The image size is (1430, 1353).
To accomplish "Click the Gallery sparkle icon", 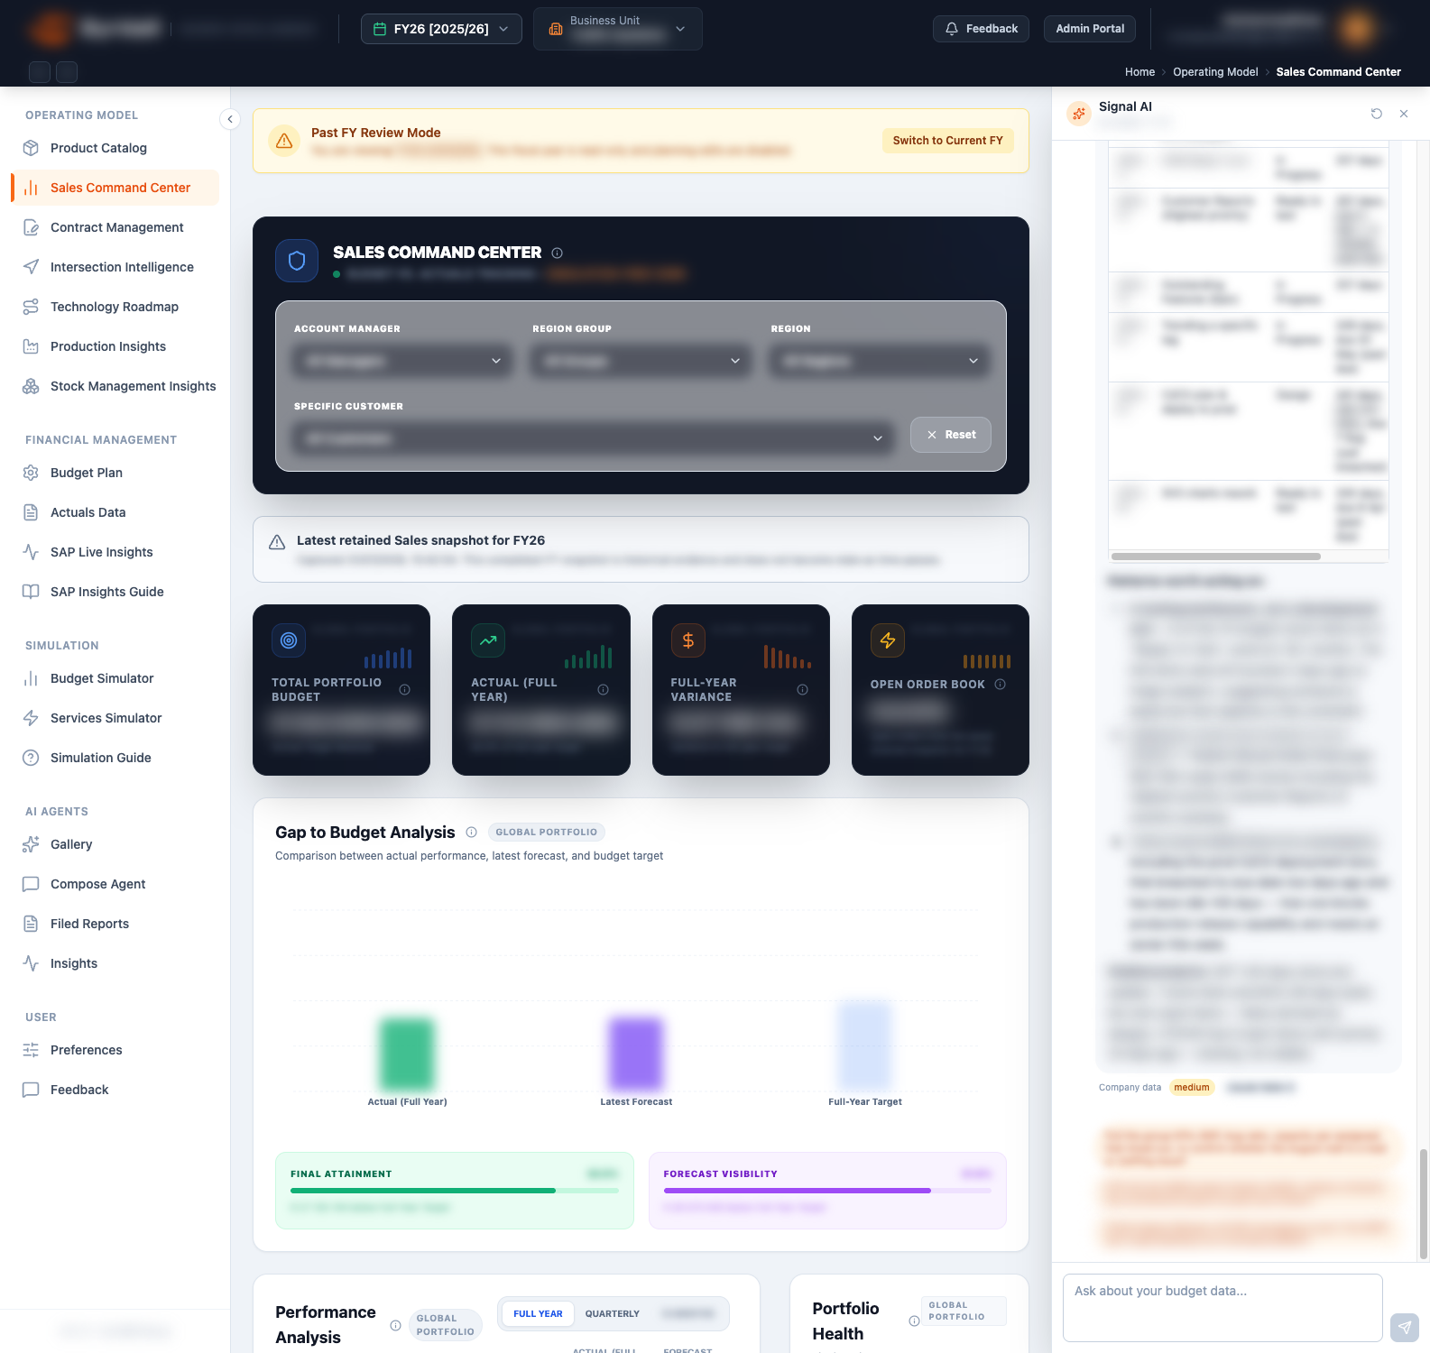I will click(31, 844).
